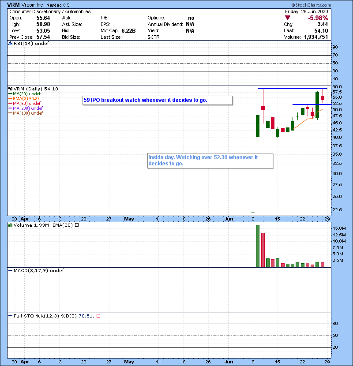Click the Volume value 1,934,751
Viewport: 353px width, 366px height.
click(x=316, y=37)
